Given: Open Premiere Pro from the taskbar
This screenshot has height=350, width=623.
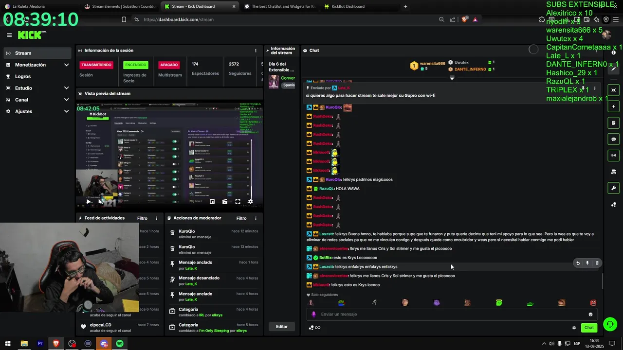Looking at the screenshot, I should point(40,344).
